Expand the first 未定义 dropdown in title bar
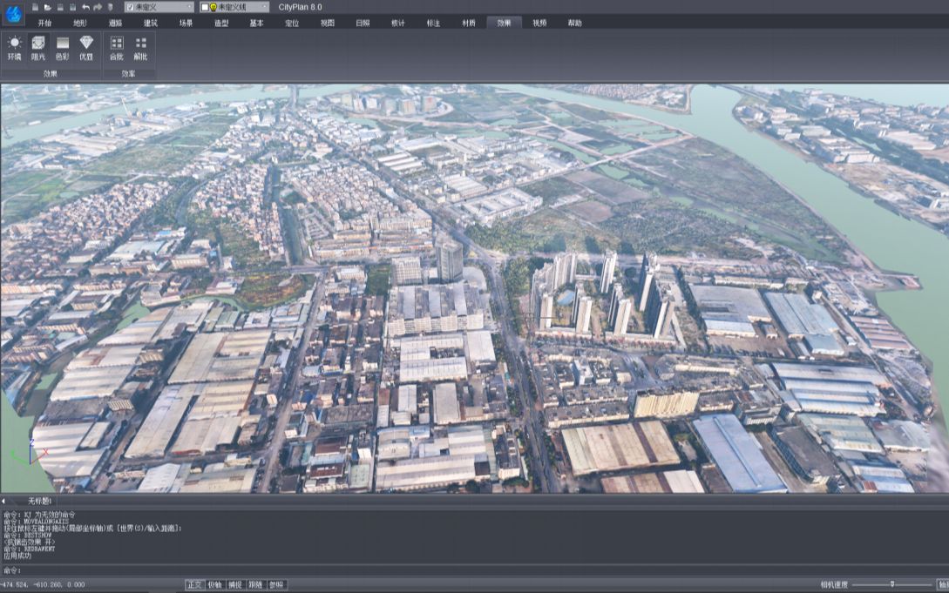The image size is (949, 593). [x=188, y=7]
